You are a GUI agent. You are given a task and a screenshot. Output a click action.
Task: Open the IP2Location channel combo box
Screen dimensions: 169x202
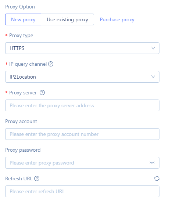click(82, 77)
